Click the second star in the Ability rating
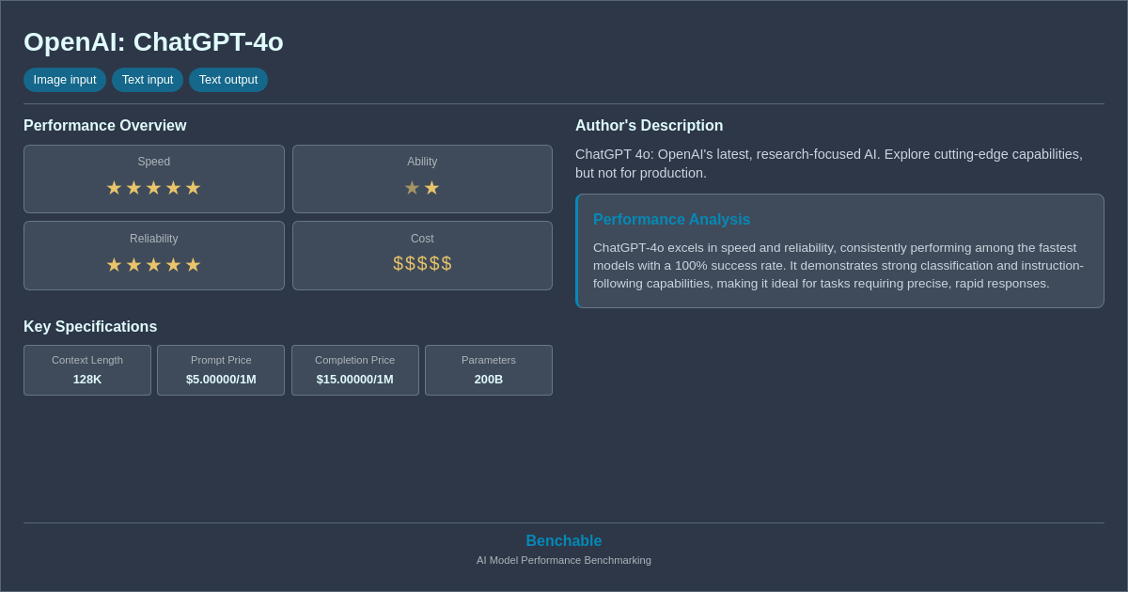 (x=431, y=187)
